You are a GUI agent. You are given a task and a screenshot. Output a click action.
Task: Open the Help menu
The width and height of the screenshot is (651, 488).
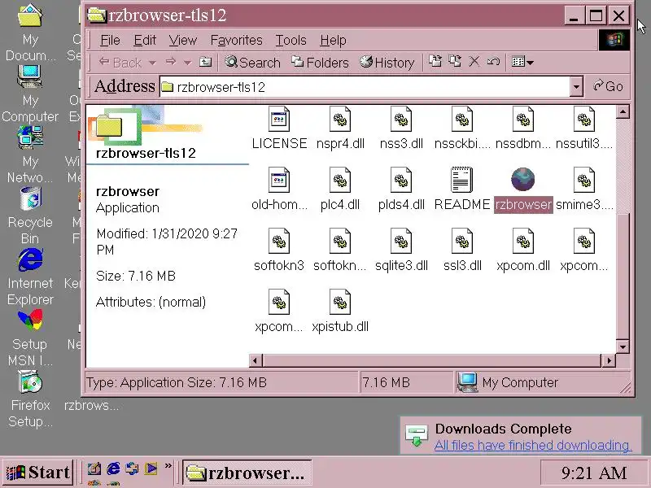point(333,40)
